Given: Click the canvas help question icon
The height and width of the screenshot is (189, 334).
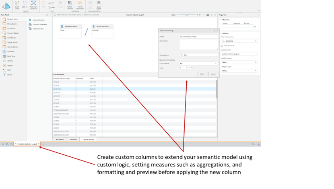Looking at the screenshot, I should pos(211,15).
